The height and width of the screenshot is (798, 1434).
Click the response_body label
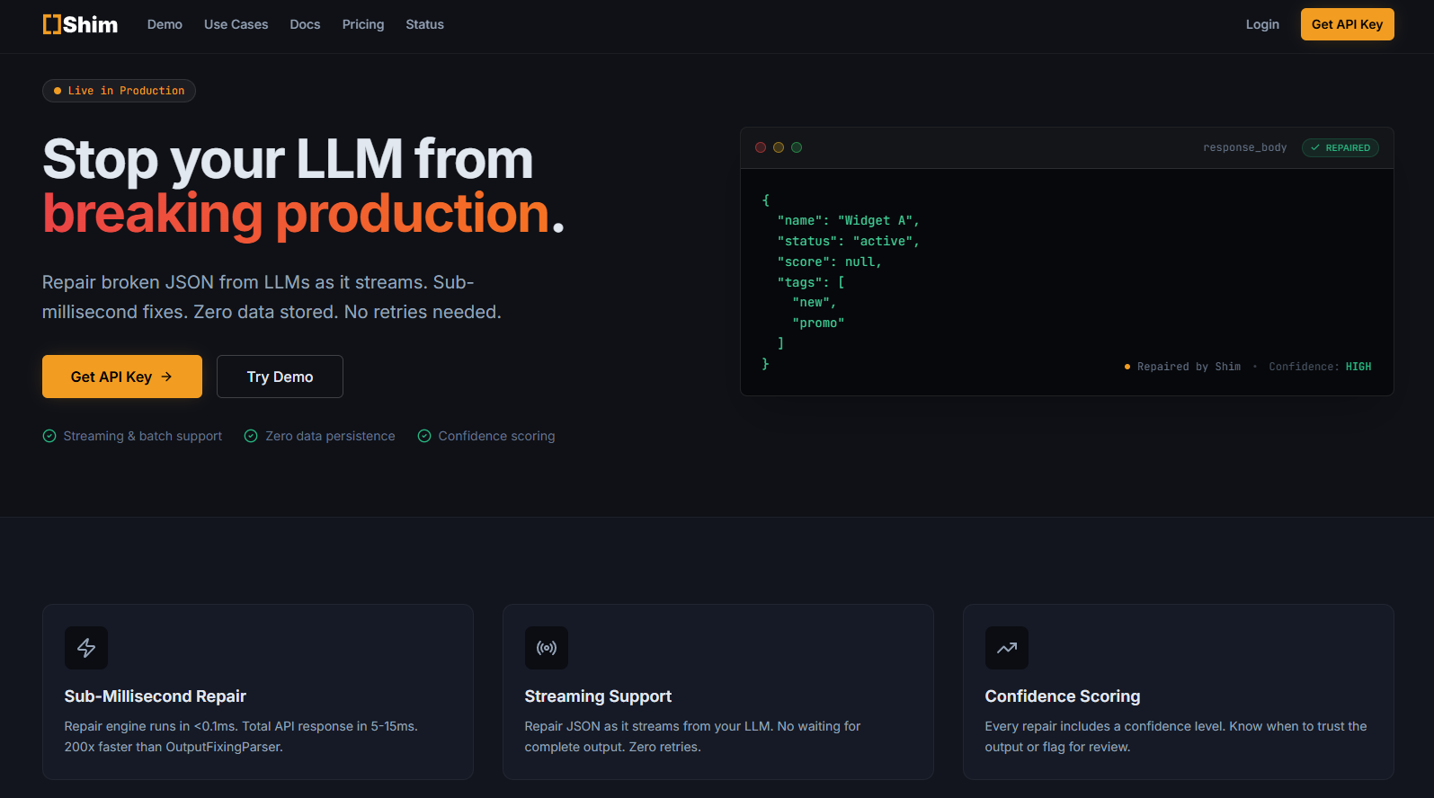(1244, 147)
